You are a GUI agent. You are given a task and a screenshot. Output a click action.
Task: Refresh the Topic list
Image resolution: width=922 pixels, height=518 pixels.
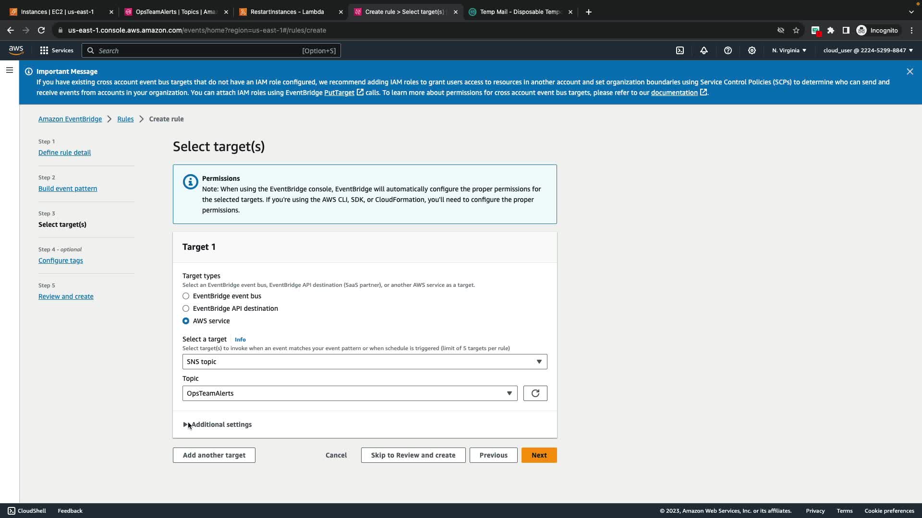click(x=535, y=393)
